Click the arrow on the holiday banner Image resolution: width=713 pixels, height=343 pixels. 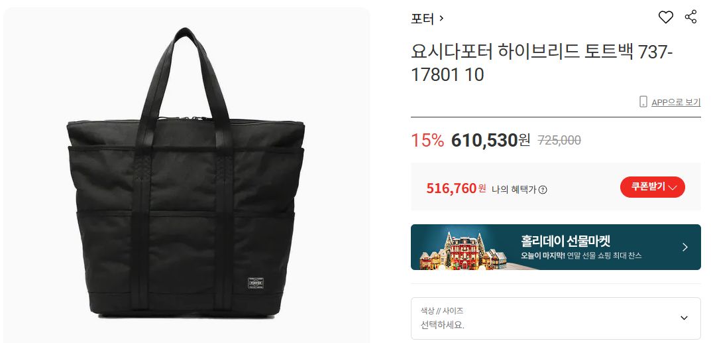pos(685,247)
